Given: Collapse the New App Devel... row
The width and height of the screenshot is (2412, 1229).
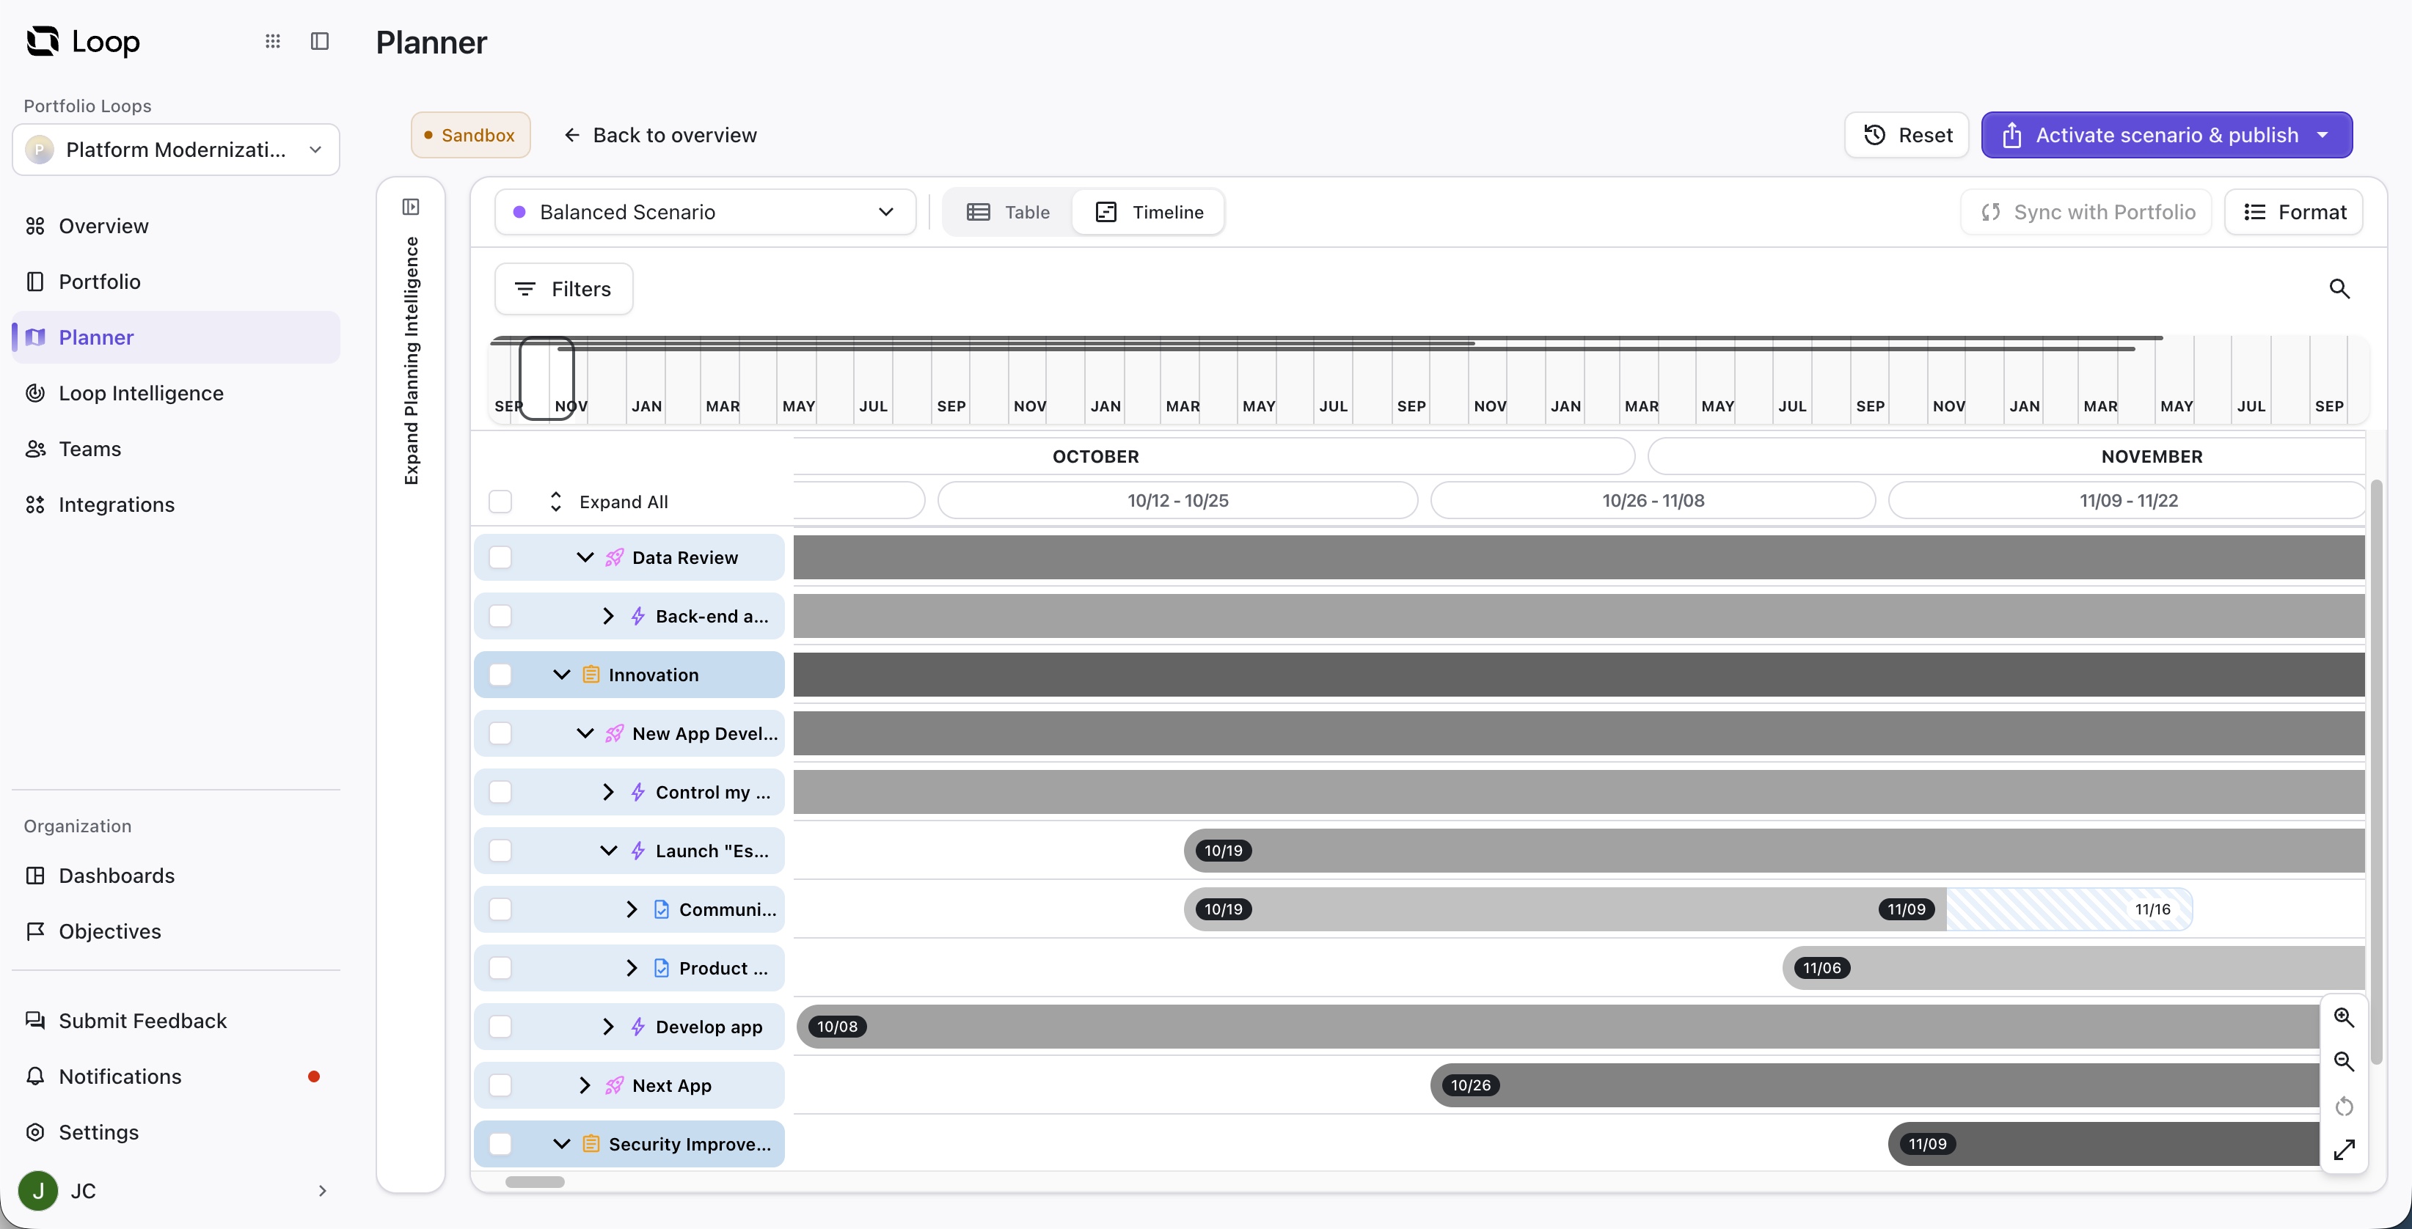Looking at the screenshot, I should pyautogui.click(x=585, y=734).
